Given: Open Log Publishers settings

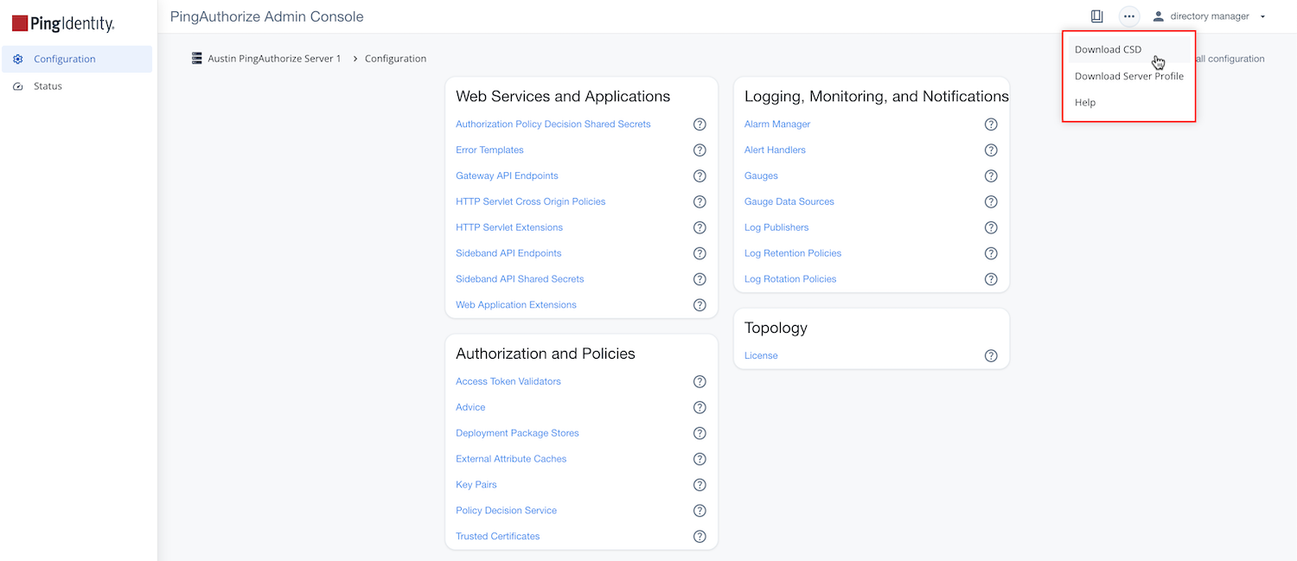Looking at the screenshot, I should [x=776, y=226].
